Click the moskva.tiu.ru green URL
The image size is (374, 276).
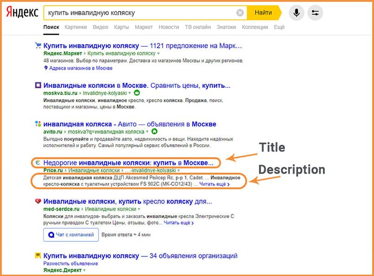pos(60,93)
